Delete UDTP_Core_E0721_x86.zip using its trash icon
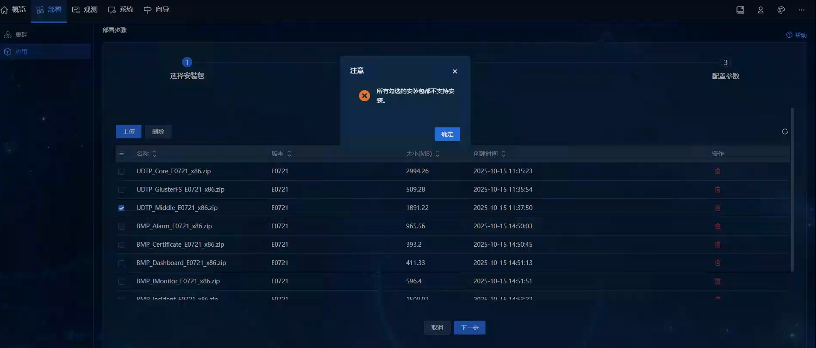Screen dimensions: 816x348 point(717,171)
